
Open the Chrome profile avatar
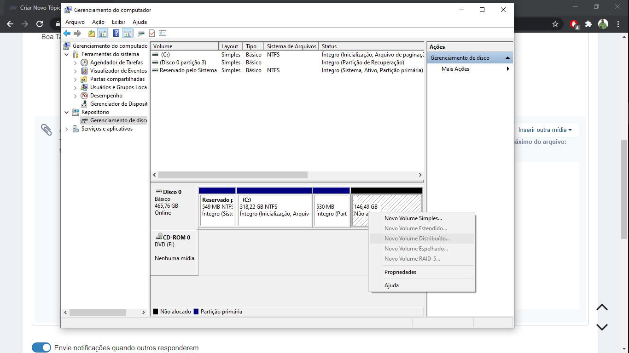point(603,24)
